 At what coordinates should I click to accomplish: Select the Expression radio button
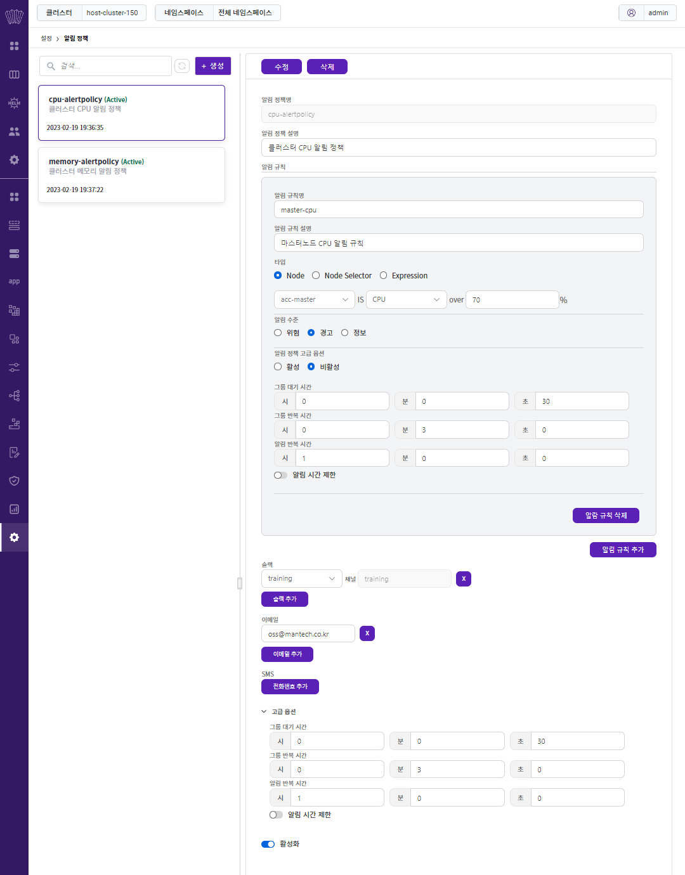[383, 275]
